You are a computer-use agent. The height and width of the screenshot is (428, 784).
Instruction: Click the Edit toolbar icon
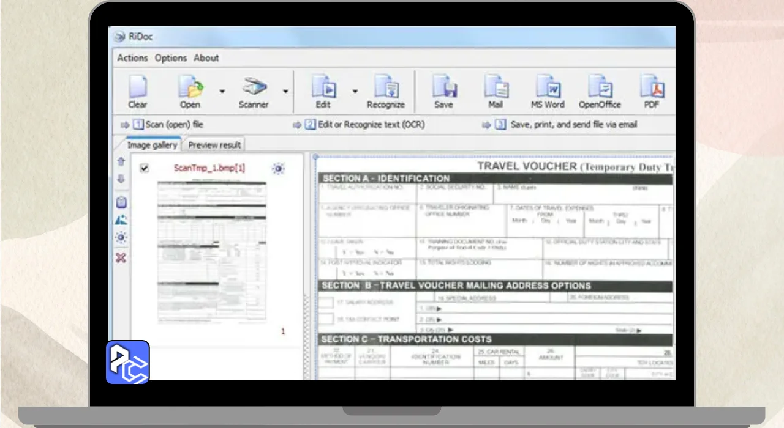tap(323, 86)
